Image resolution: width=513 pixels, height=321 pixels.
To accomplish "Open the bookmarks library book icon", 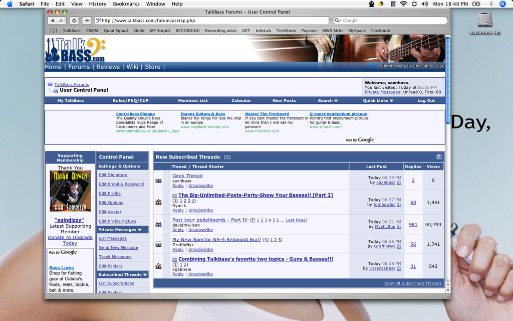I will 54,31.
